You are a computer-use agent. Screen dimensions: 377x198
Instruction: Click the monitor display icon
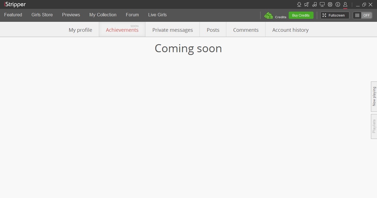tap(322, 4)
